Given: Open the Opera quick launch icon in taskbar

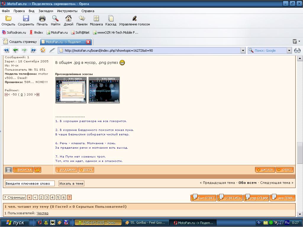Looking at the screenshot, I should click(x=40, y=223).
